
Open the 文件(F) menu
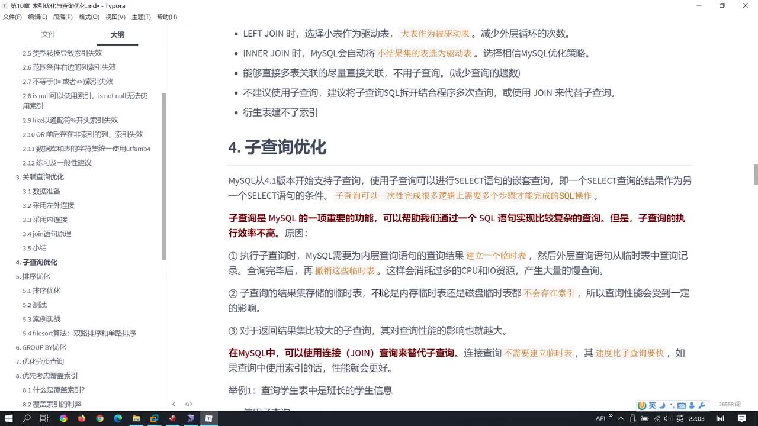pyautogui.click(x=12, y=17)
